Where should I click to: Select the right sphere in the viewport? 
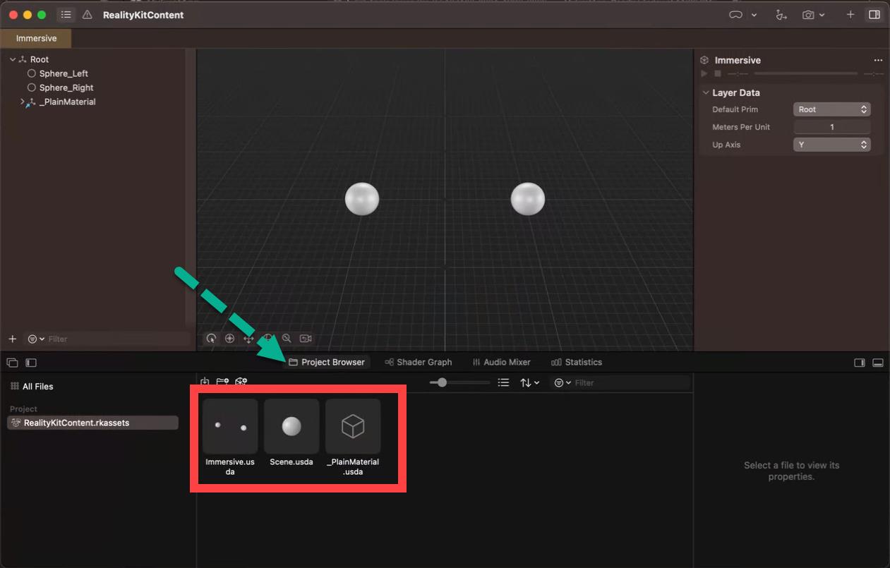tap(528, 199)
